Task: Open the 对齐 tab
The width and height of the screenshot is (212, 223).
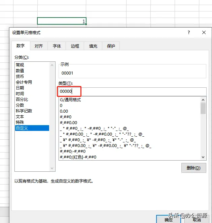Action: pyautogui.click(x=39, y=46)
